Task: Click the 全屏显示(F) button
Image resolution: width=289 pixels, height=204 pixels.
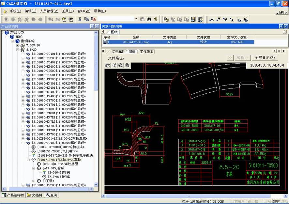Action: 265,58
